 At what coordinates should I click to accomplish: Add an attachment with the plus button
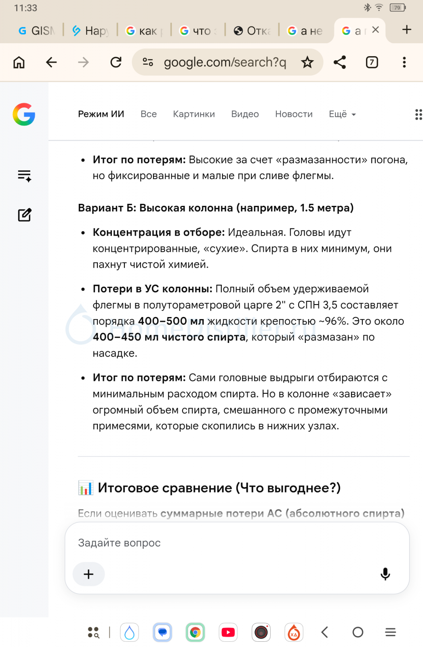88,574
